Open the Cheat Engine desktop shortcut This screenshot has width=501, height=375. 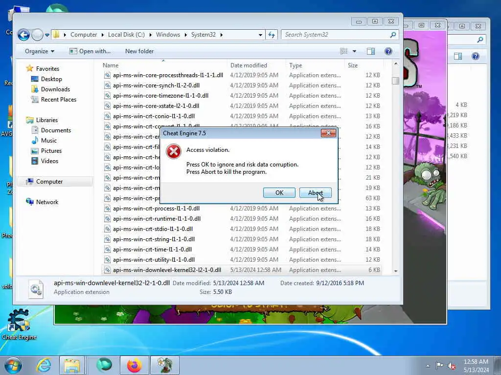pyautogui.click(x=19, y=325)
